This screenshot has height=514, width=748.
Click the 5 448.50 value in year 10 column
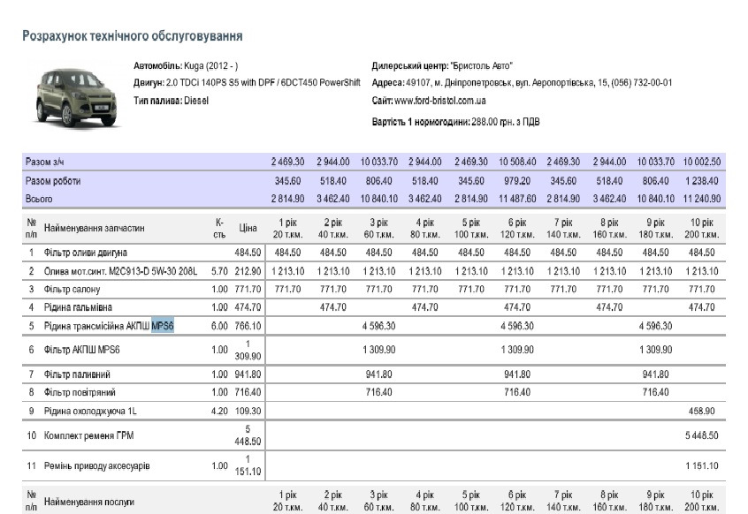702,435
